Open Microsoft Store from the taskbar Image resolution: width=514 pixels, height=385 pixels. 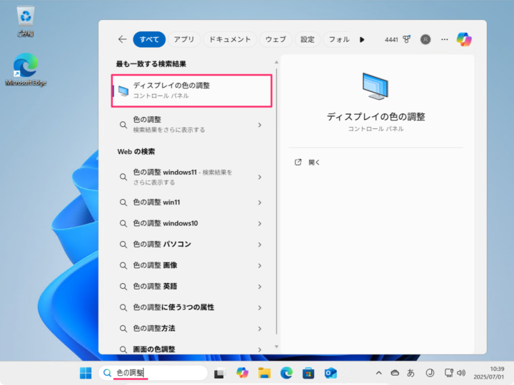(308, 373)
